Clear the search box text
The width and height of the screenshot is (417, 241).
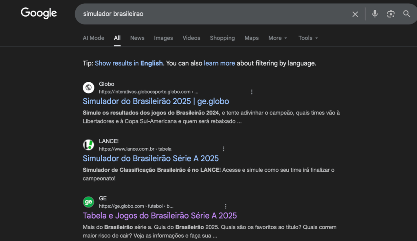pos(355,14)
